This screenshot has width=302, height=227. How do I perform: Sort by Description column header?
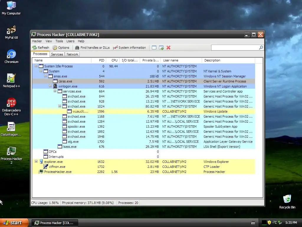point(229,60)
